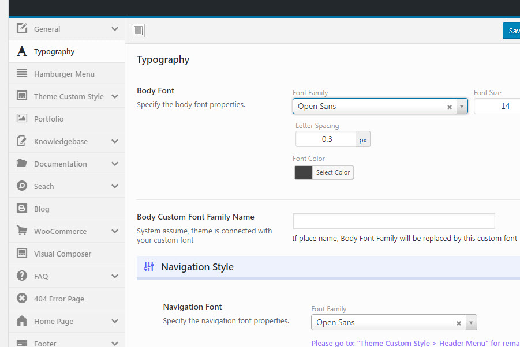The image size is (520, 347).
Task: Click the Body Custom Font Family Name field
Action: [394, 221]
